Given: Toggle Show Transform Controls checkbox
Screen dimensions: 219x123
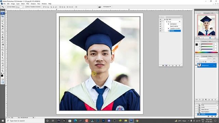Looking at the screenshot, I should point(26,7).
